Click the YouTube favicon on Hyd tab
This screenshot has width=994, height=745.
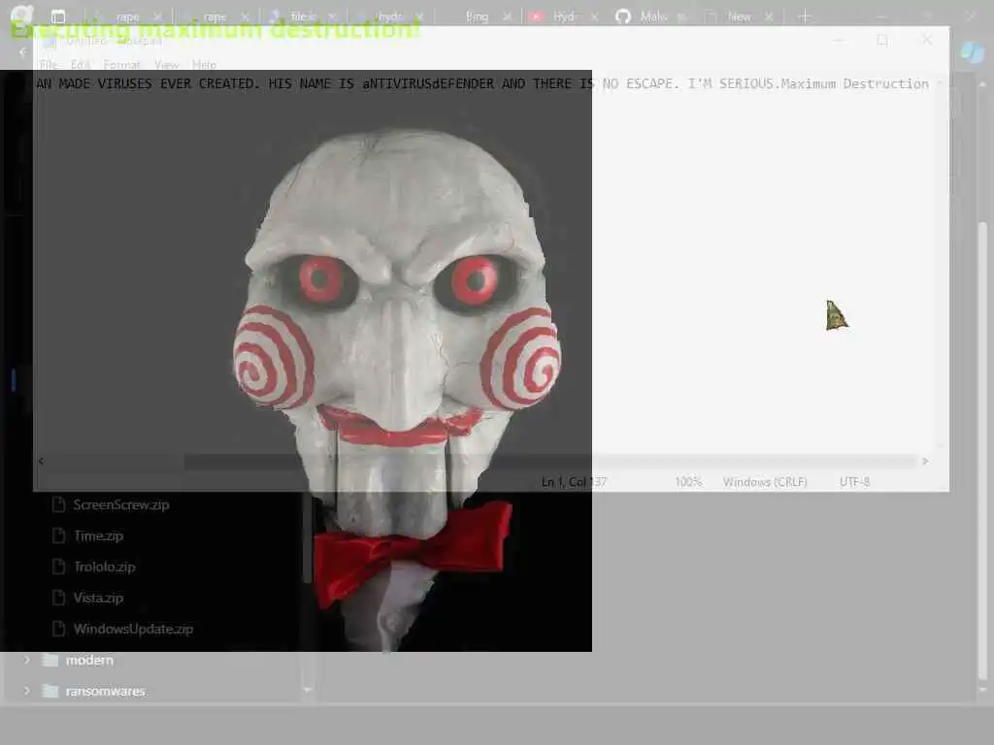[x=536, y=16]
